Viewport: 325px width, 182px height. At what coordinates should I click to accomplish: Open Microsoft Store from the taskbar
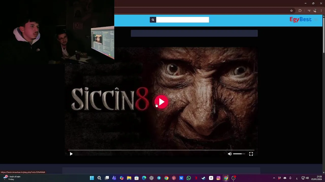(137, 178)
